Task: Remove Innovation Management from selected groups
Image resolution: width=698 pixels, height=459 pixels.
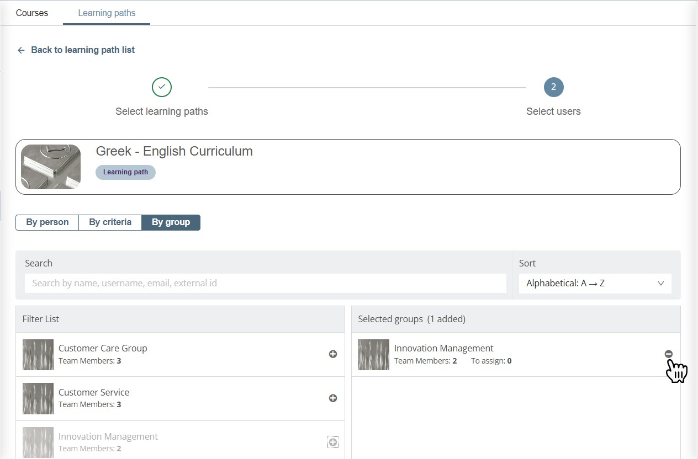Action: [x=669, y=354]
